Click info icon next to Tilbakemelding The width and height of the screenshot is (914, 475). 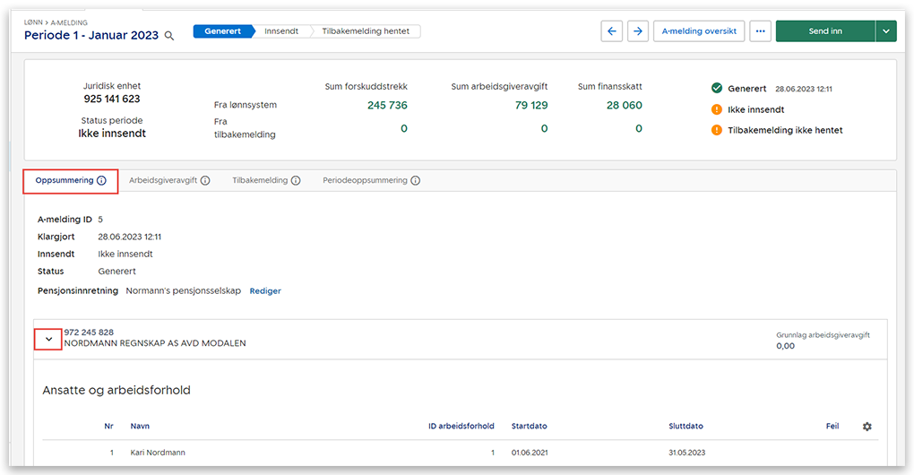[x=296, y=181]
